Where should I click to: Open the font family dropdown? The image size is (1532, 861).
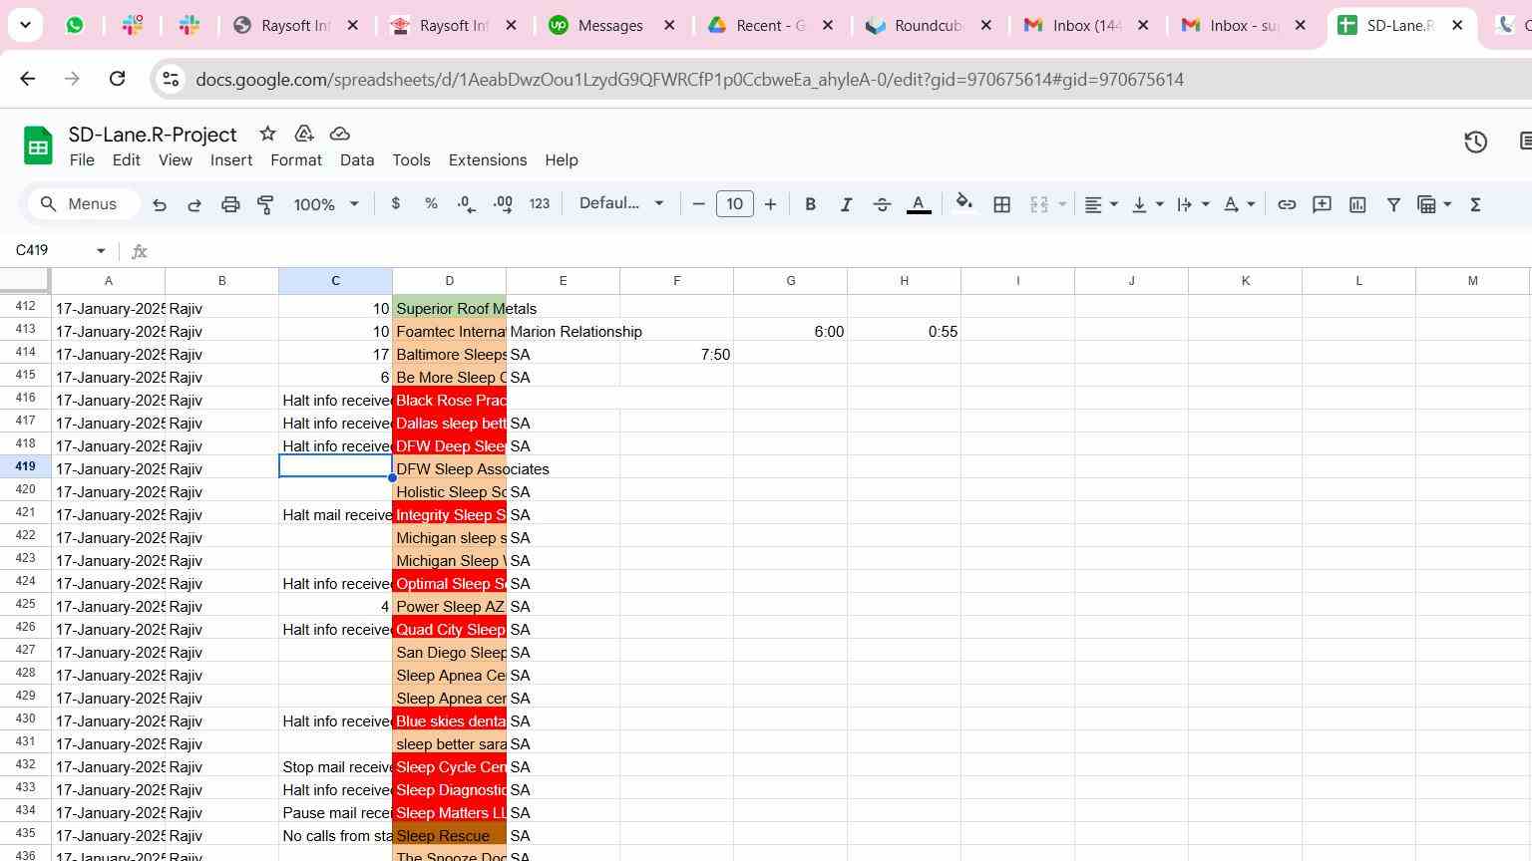(x=620, y=203)
